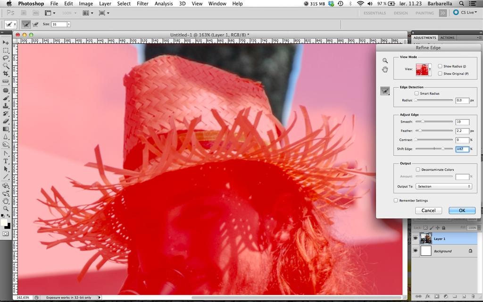Switch to the Actions tab
The width and height of the screenshot is (483, 302).
pyautogui.click(x=447, y=38)
